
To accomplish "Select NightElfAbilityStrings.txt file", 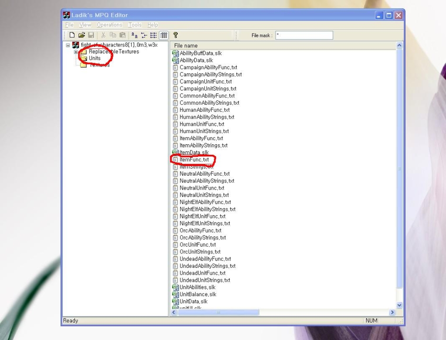I will point(208,209).
